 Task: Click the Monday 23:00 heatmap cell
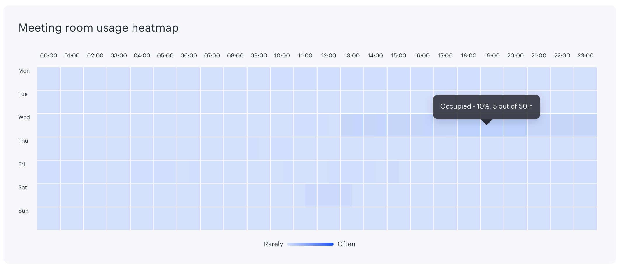pos(586,78)
